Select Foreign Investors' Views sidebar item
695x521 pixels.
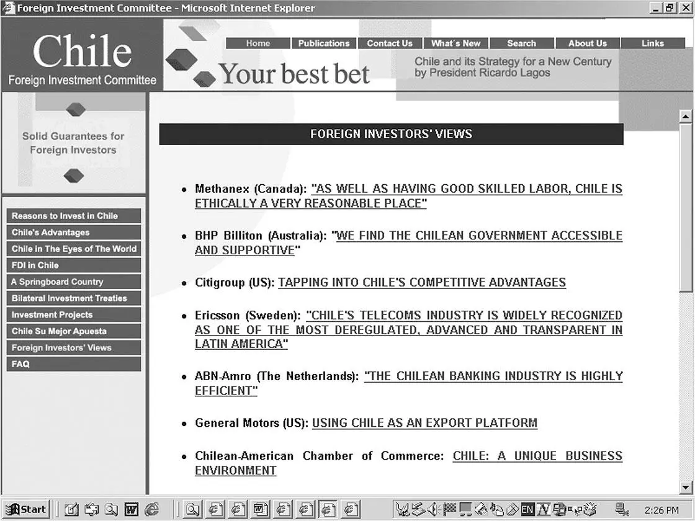click(74, 347)
